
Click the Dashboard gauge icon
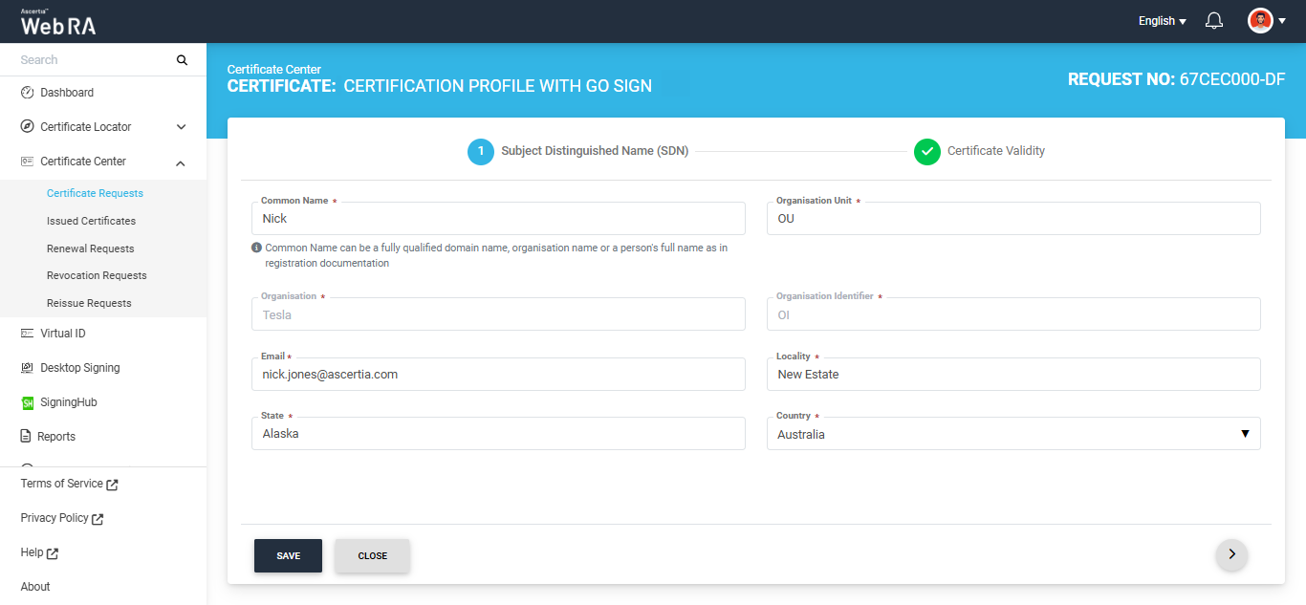pyautogui.click(x=27, y=93)
